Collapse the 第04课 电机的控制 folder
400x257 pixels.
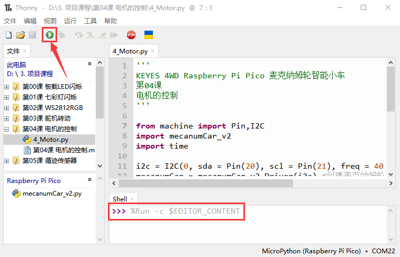[x=7, y=129]
